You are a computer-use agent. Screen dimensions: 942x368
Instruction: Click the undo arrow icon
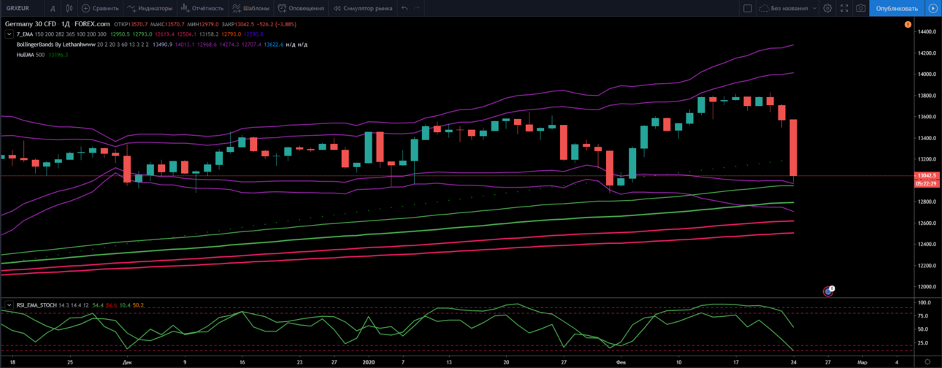click(405, 8)
